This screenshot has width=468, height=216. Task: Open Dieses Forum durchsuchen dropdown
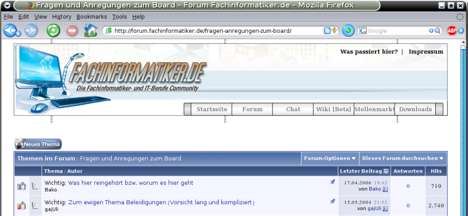tap(402, 158)
